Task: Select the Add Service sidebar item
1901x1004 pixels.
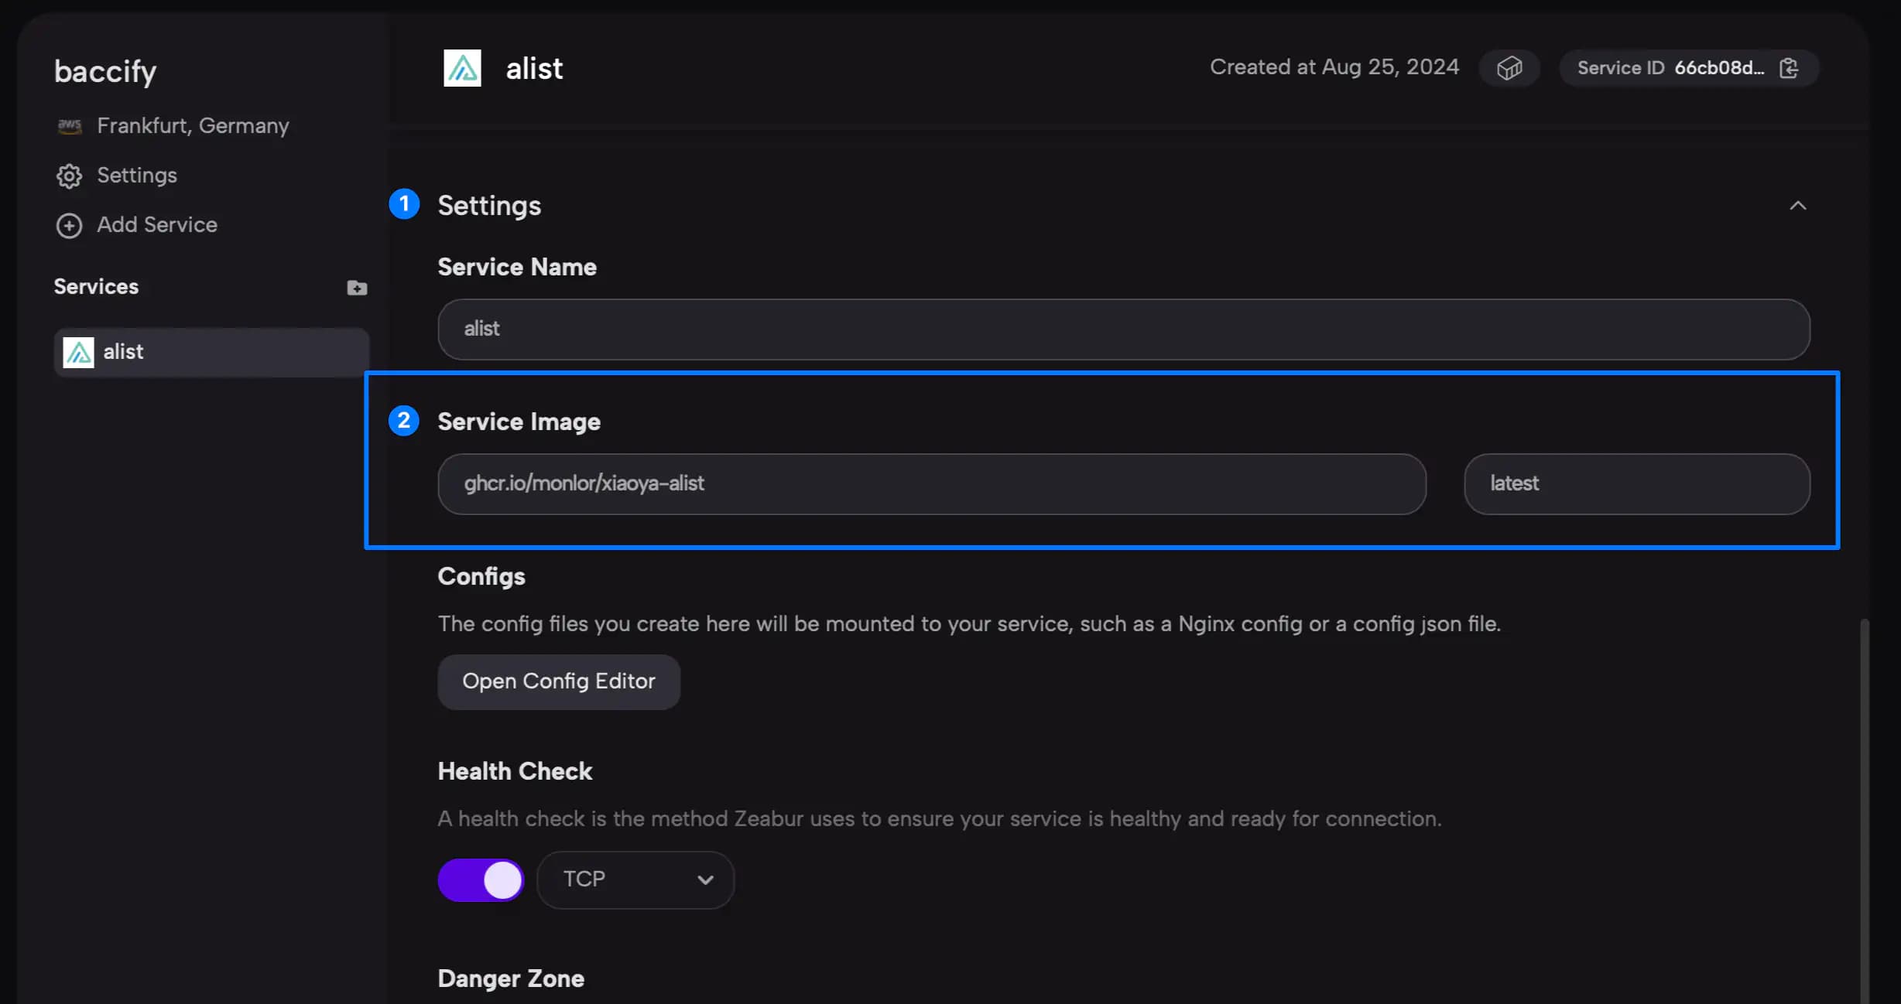Action: point(157,225)
